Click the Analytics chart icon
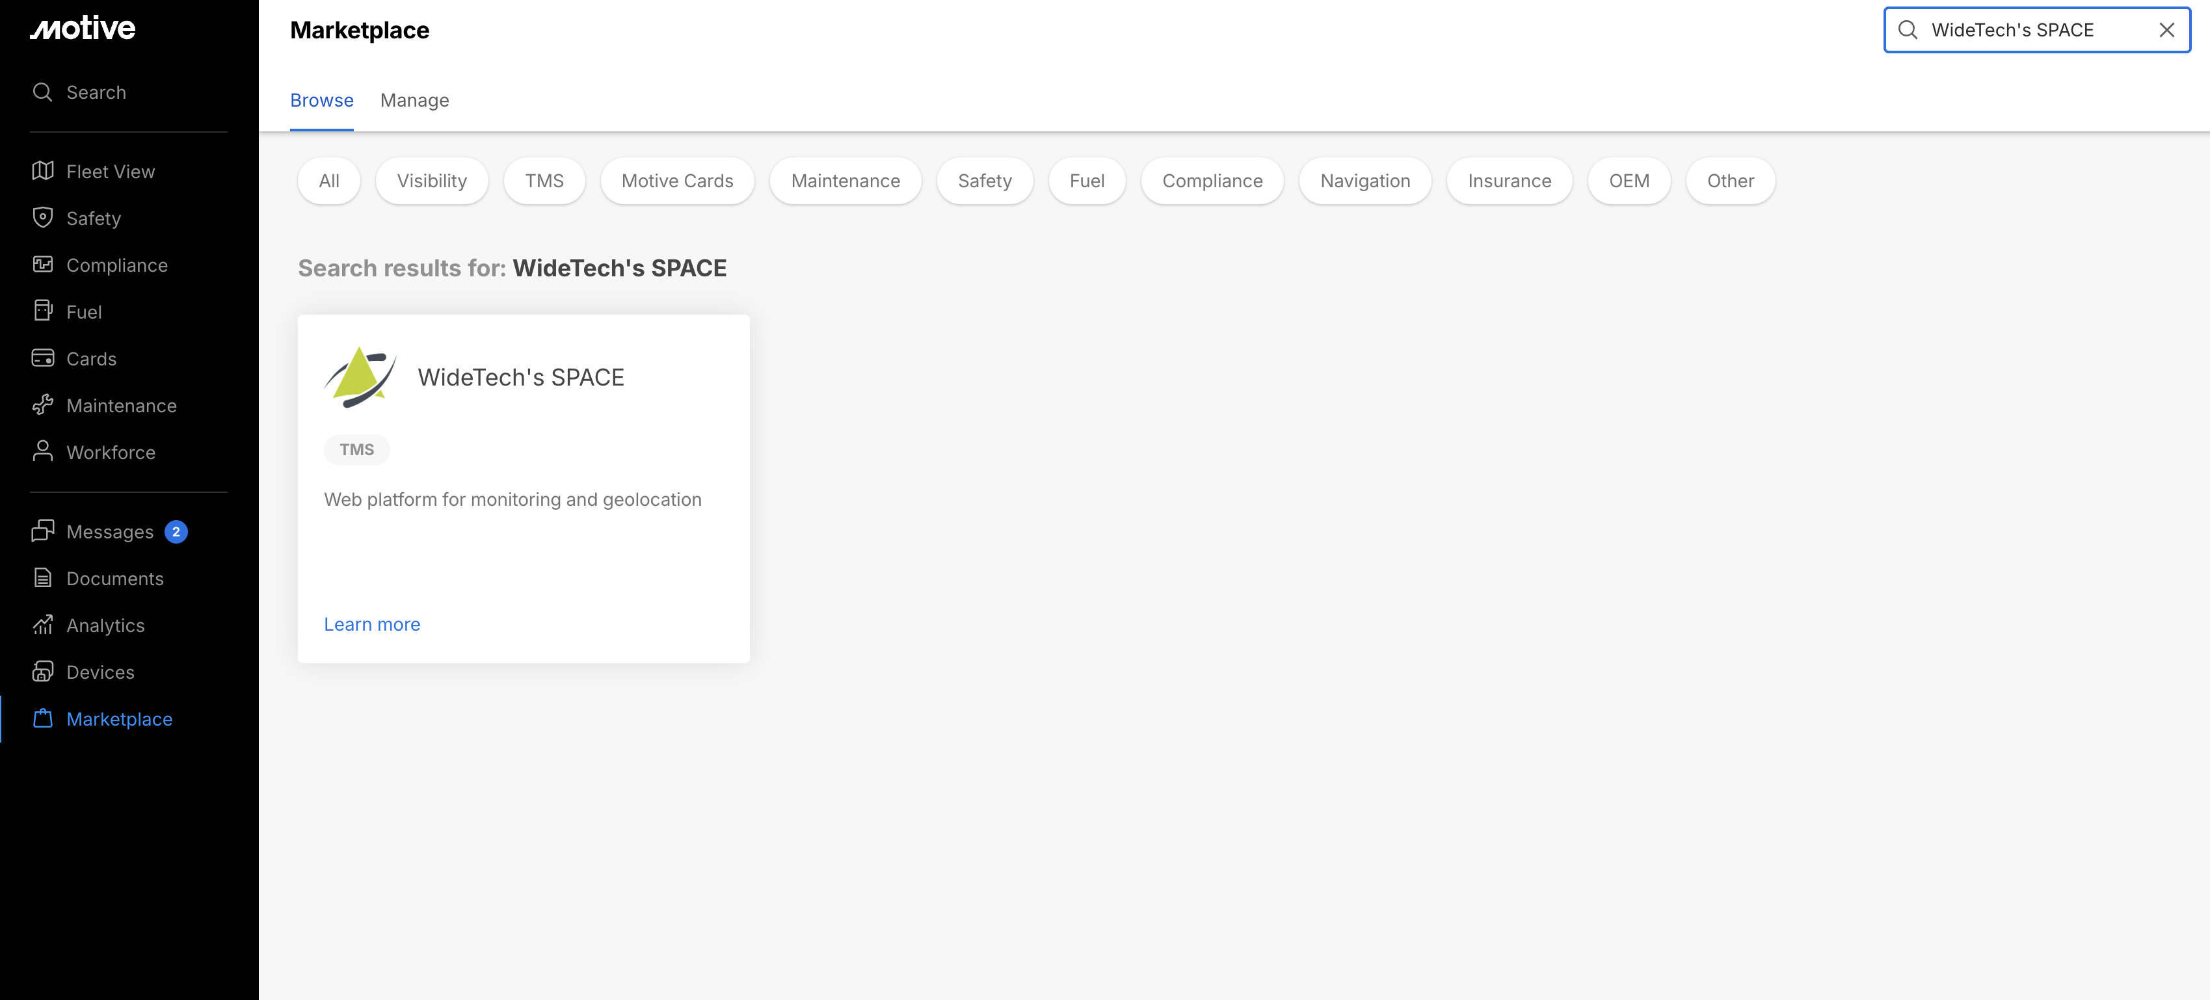 pos(42,624)
